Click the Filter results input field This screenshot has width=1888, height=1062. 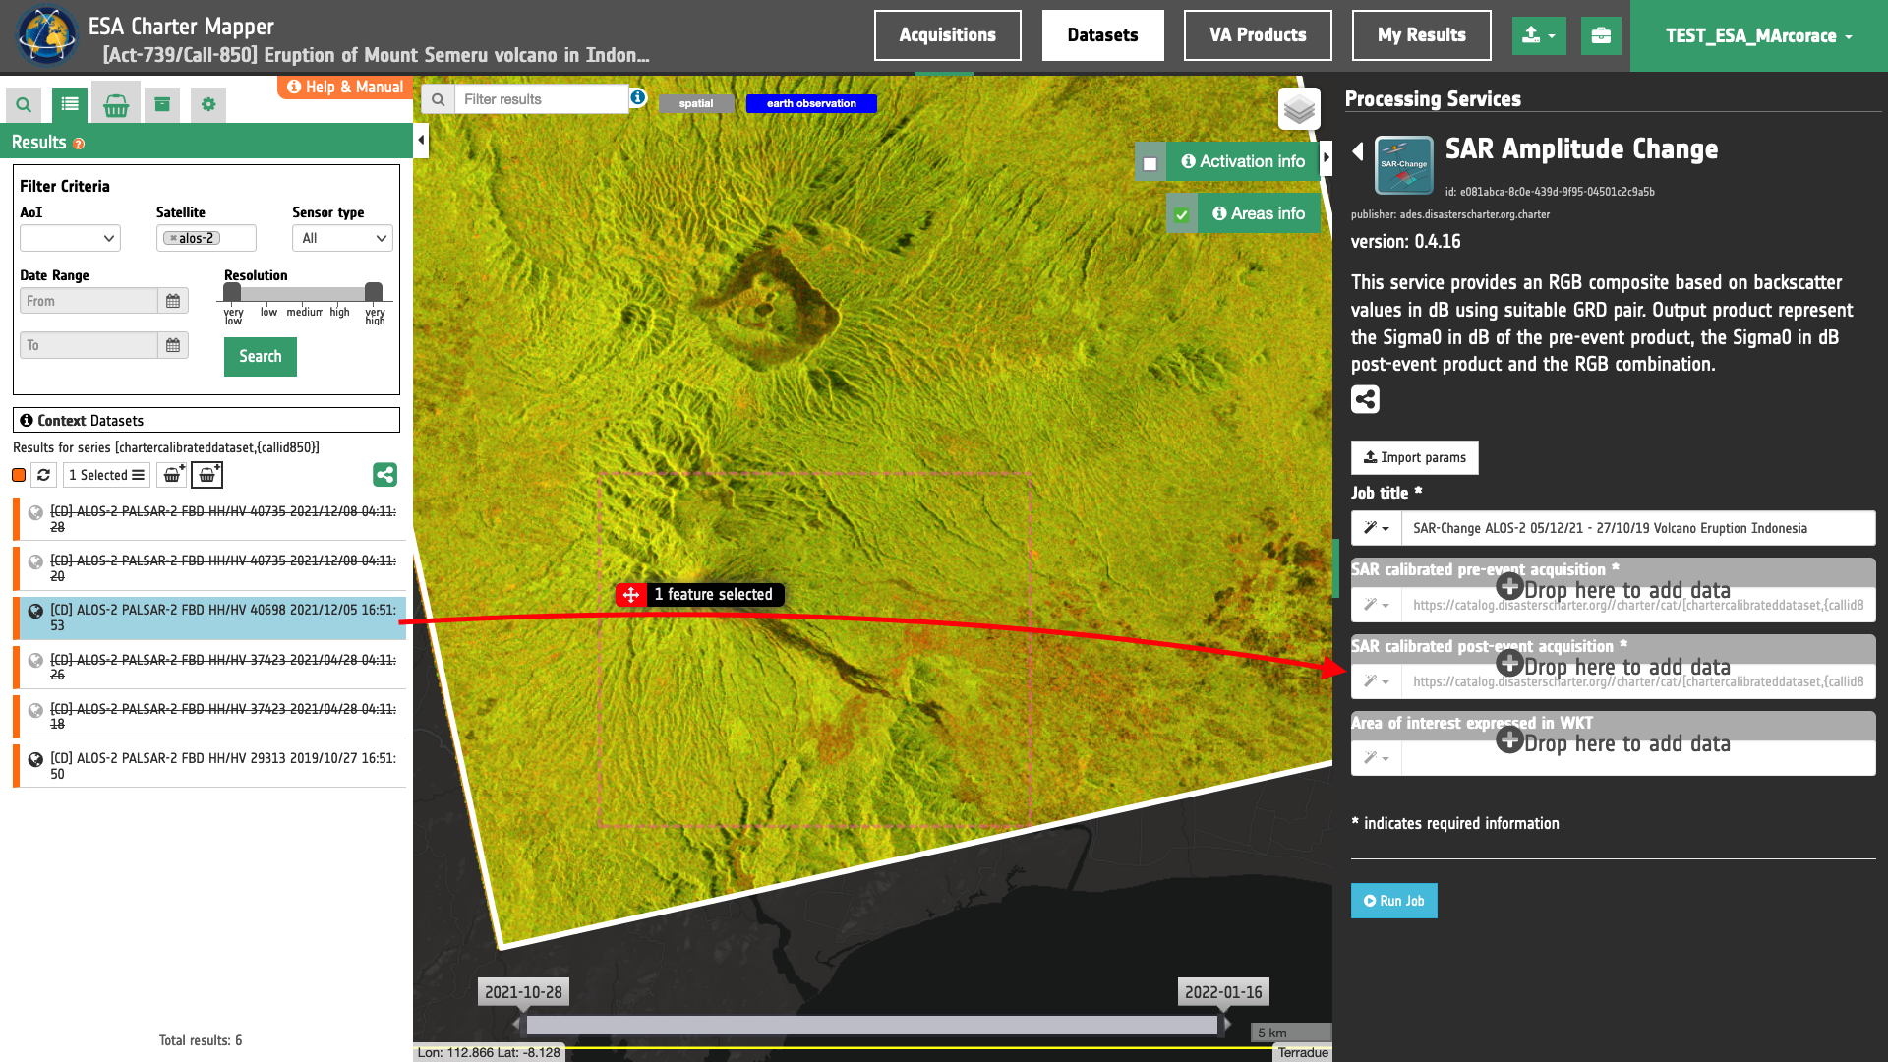coord(542,99)
